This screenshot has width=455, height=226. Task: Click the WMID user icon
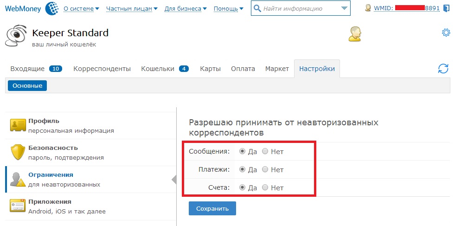coord(368,8)
